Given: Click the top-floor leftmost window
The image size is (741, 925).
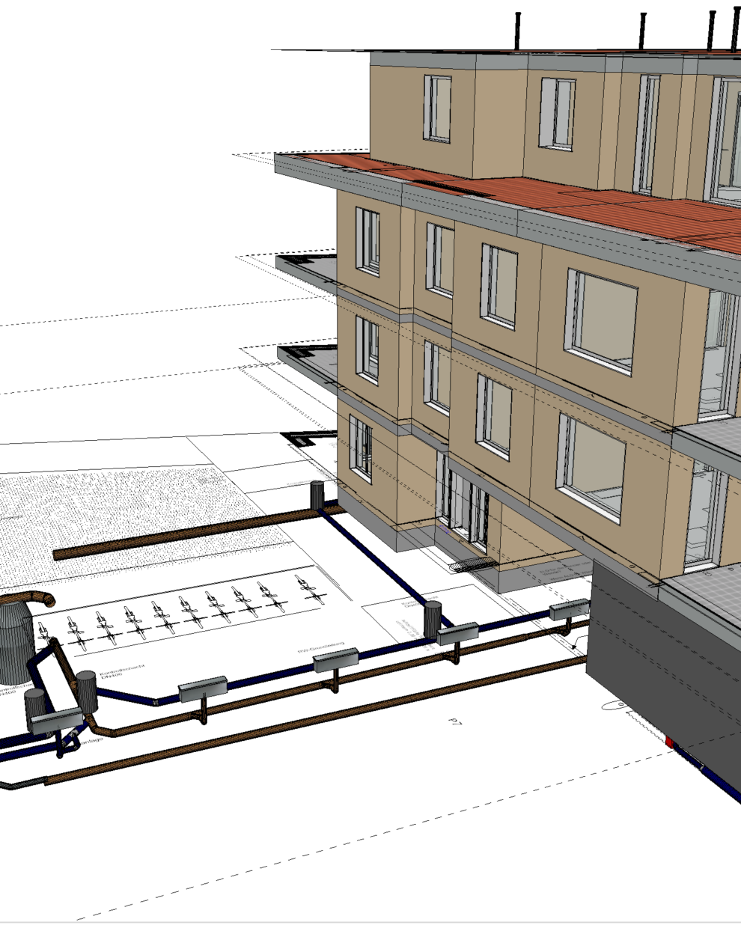Looking at the screenshot, I should (438, 109).
